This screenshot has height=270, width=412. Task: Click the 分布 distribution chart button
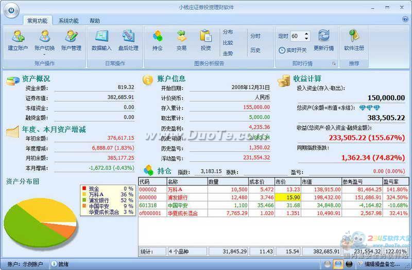coord(228,32)
